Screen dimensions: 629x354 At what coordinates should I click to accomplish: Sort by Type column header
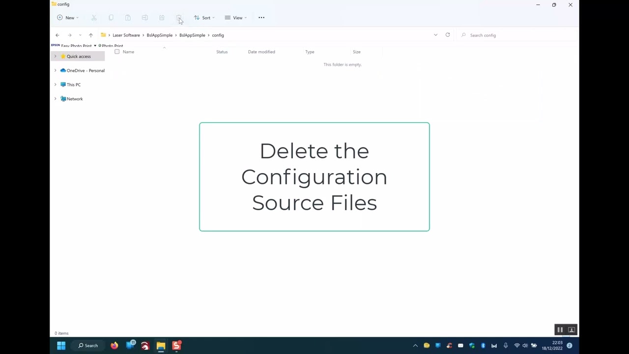(310, 52)
